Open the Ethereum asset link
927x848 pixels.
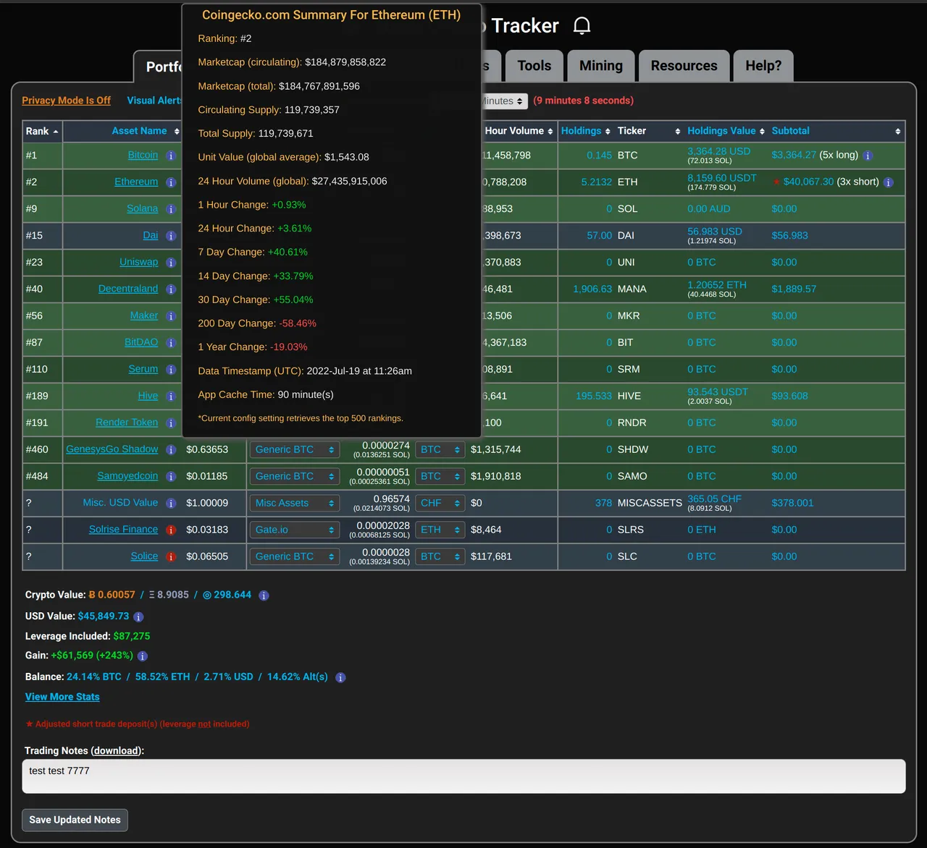click(136, 182)
